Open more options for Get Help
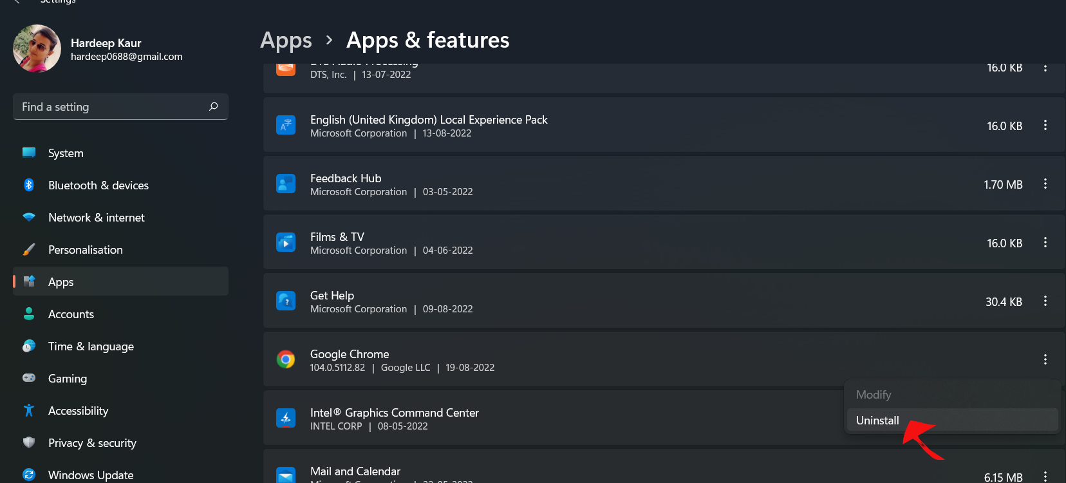1066x483 pixels. 1045,301
